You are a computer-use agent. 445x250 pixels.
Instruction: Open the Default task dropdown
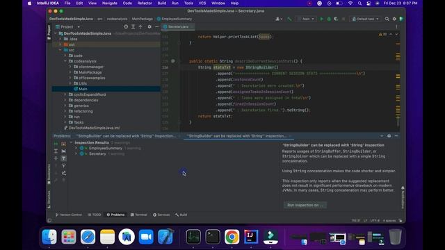365,19
